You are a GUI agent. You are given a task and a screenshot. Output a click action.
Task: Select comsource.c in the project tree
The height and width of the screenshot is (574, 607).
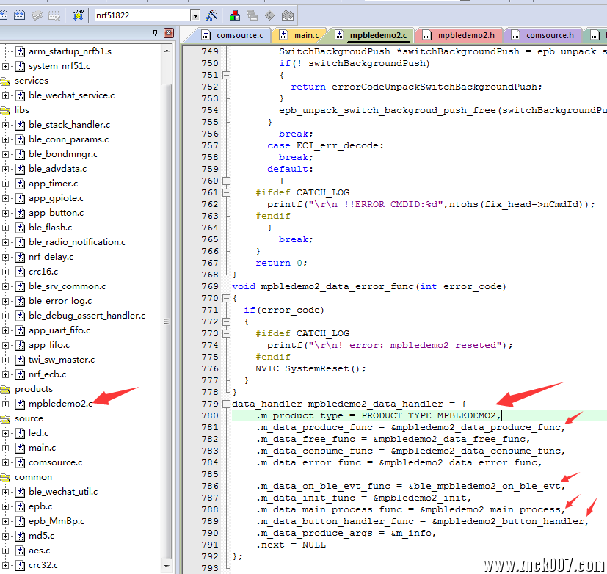(x=55, y=463)
